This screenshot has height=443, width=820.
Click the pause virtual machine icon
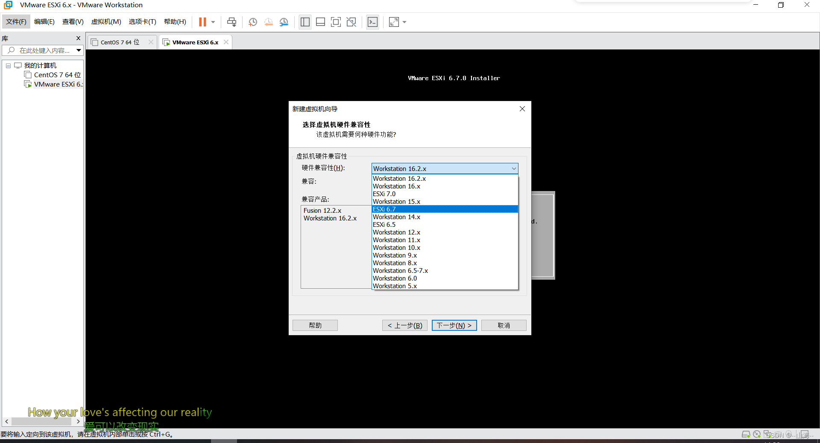202,22
